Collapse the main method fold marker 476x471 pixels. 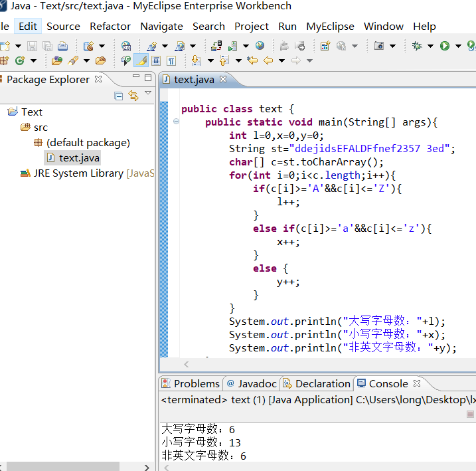coord(176,122)
